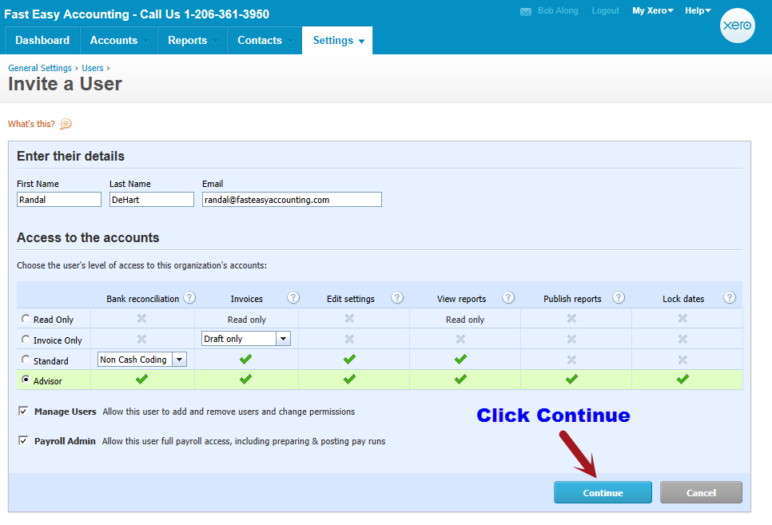
Task: Expand the My Xero menu
Action: coord(652,11)
